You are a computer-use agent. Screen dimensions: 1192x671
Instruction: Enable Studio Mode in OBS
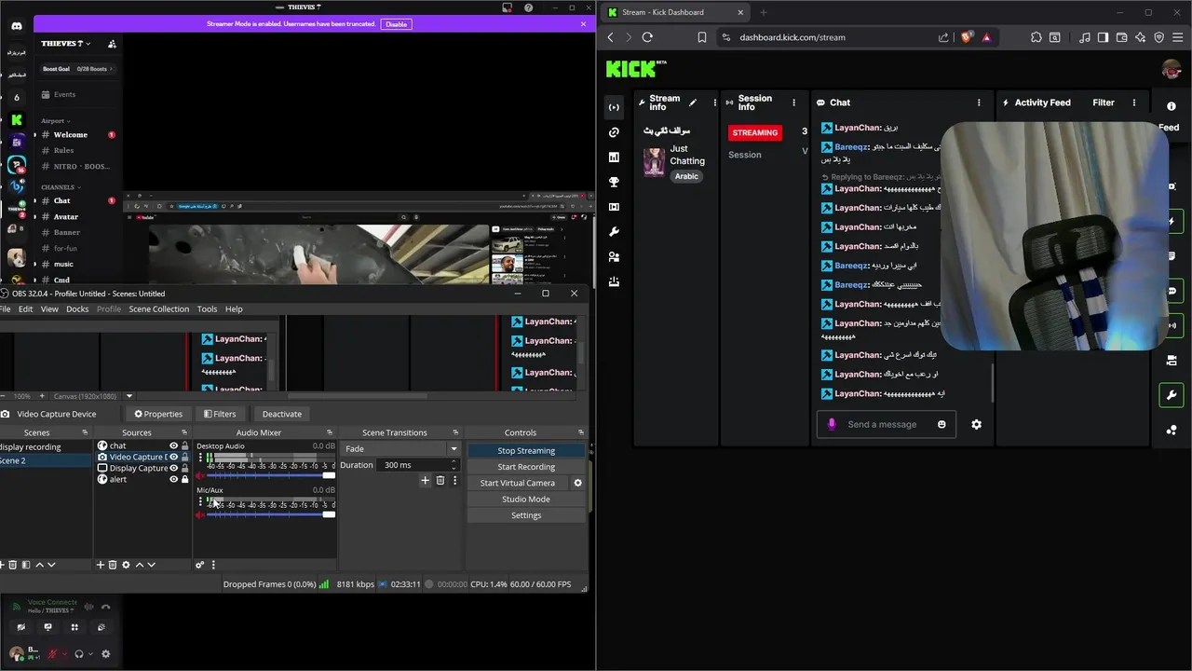(x=526, y=500)
